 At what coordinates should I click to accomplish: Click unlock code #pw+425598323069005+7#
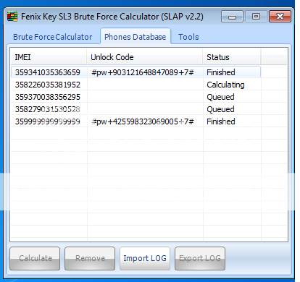click(x=143, y=121)
